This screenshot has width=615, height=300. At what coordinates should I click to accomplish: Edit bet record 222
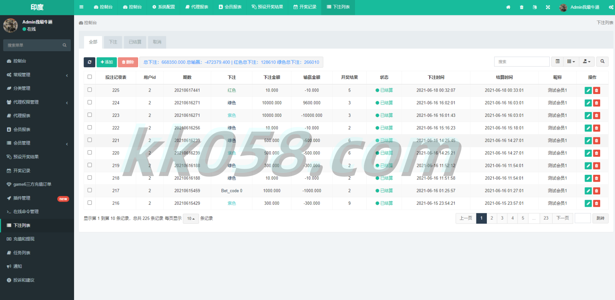click(x=588, y=128)
